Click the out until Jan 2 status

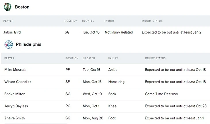click(171, 32)
